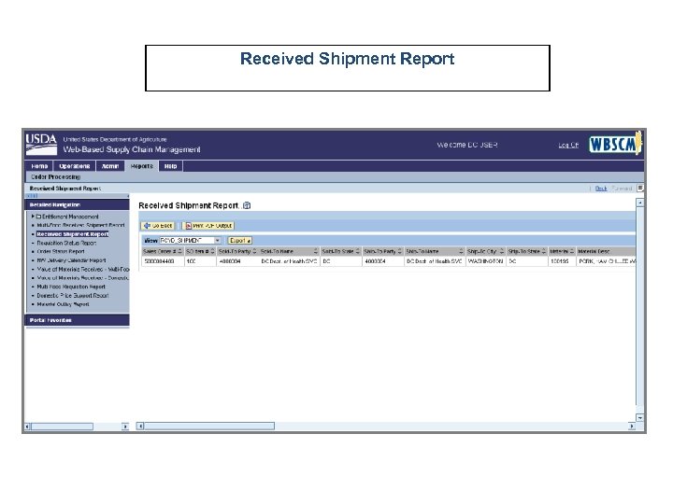The image size is (673, 504).
Task: Open Requisition Status Report
Action: (66, 243)
